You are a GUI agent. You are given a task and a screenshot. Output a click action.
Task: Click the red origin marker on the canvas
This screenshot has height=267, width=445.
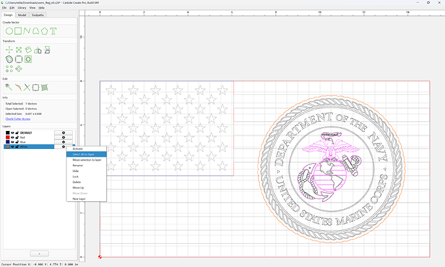pyautogui.click(x=100, y=257)
